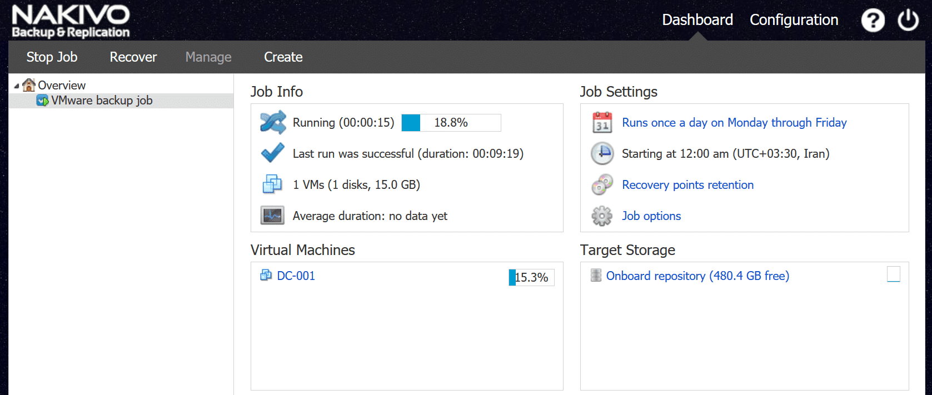Image resolution: width=932 pixels, height=395 pixels.
Task: Click the Job Info heading
Action: tap(276, 92)
